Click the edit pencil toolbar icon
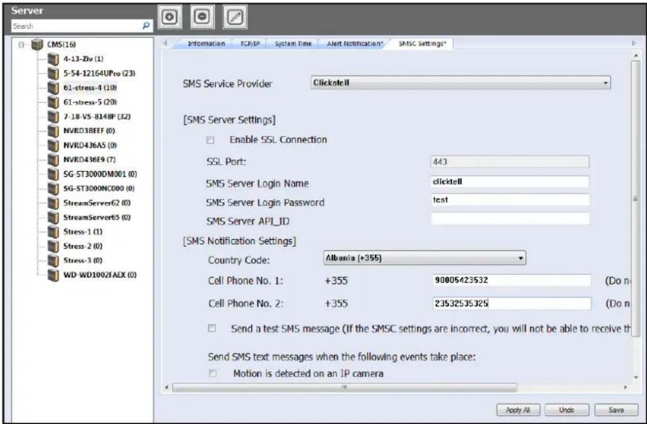647x424 pixels. point(235,18)
